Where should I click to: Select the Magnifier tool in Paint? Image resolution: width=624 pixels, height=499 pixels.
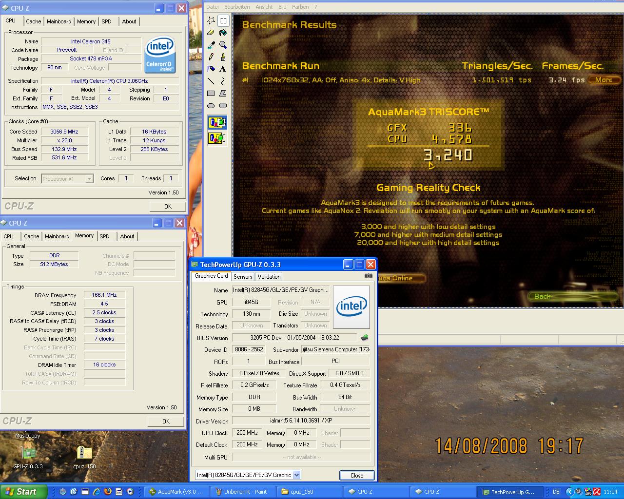click(223, 45)
